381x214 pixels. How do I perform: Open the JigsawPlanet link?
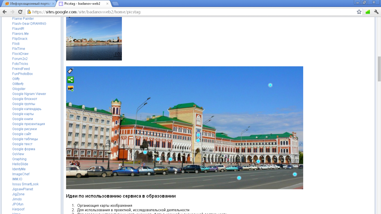point(23,189)
